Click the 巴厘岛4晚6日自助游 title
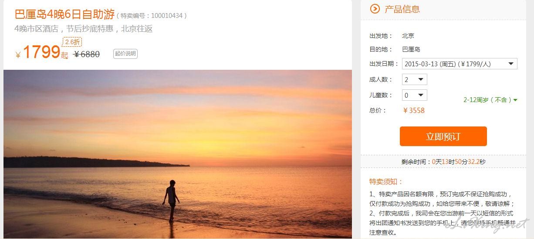This screenshot has width=534, height=239. coord(65,14)
